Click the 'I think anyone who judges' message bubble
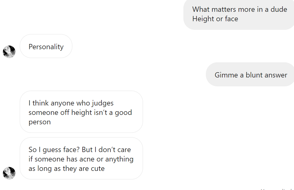Screen dimensions: 294x190 81,112
